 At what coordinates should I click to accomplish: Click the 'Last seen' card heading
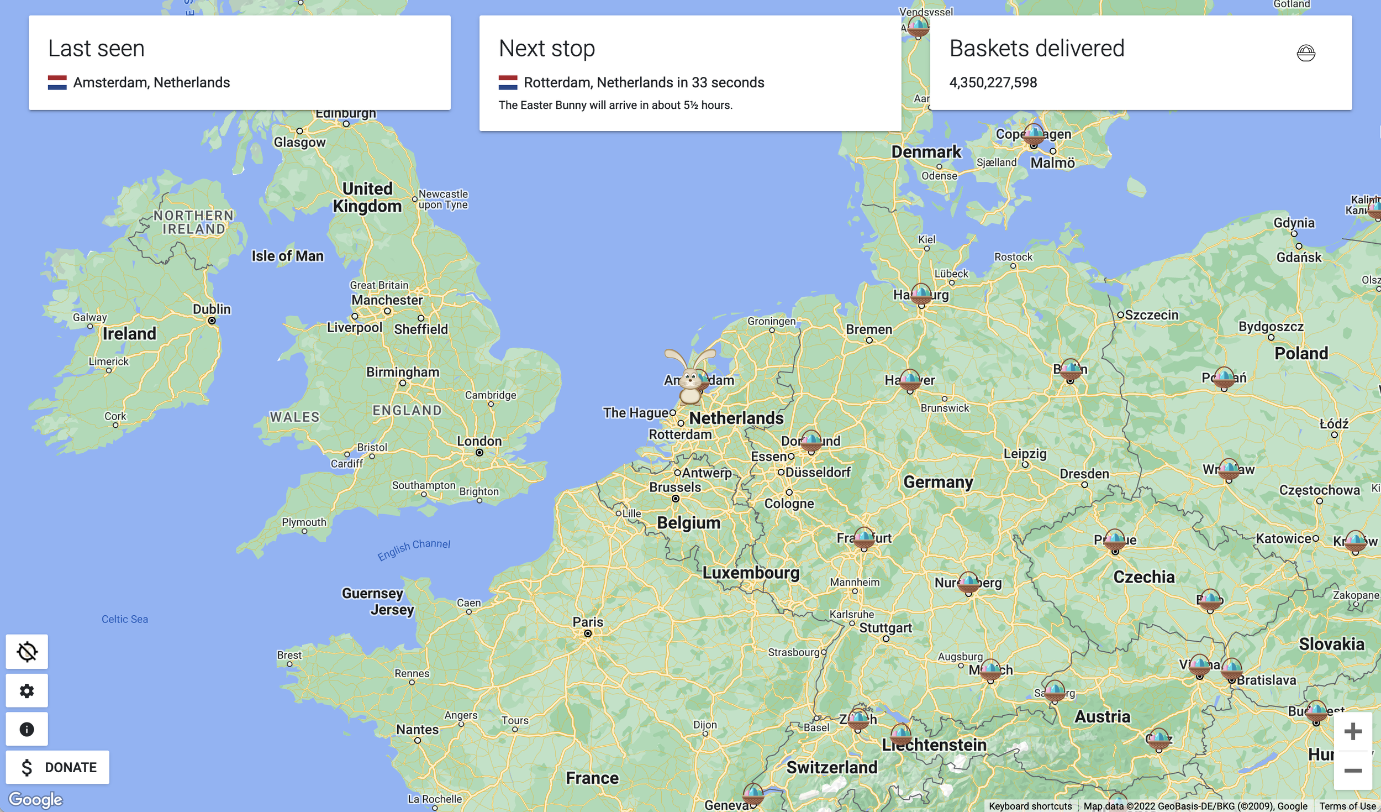point(96,48)
